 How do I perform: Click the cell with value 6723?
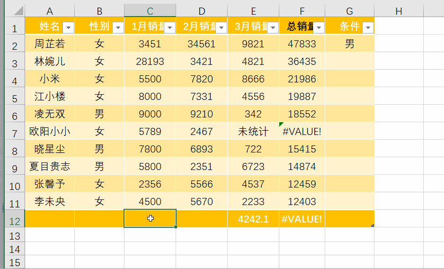pyautogui.click(x=253, y=166)
